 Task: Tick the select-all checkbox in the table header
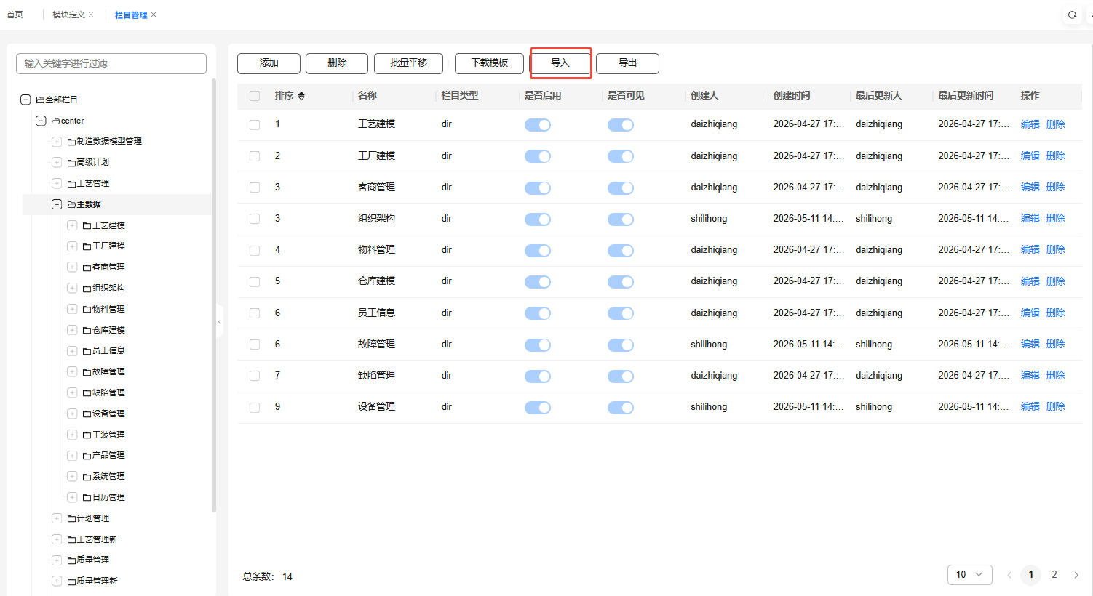pos(255,96)
